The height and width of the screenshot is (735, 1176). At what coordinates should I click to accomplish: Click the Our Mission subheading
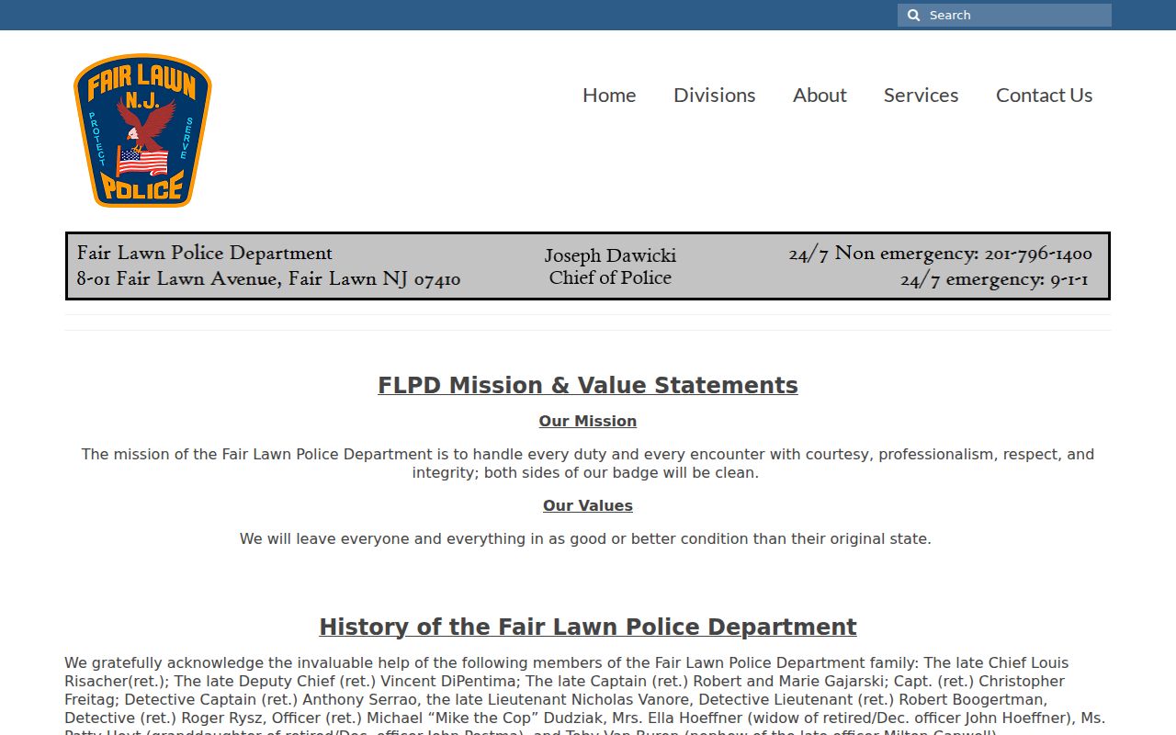pyautogui.click(x=588, y=421)
